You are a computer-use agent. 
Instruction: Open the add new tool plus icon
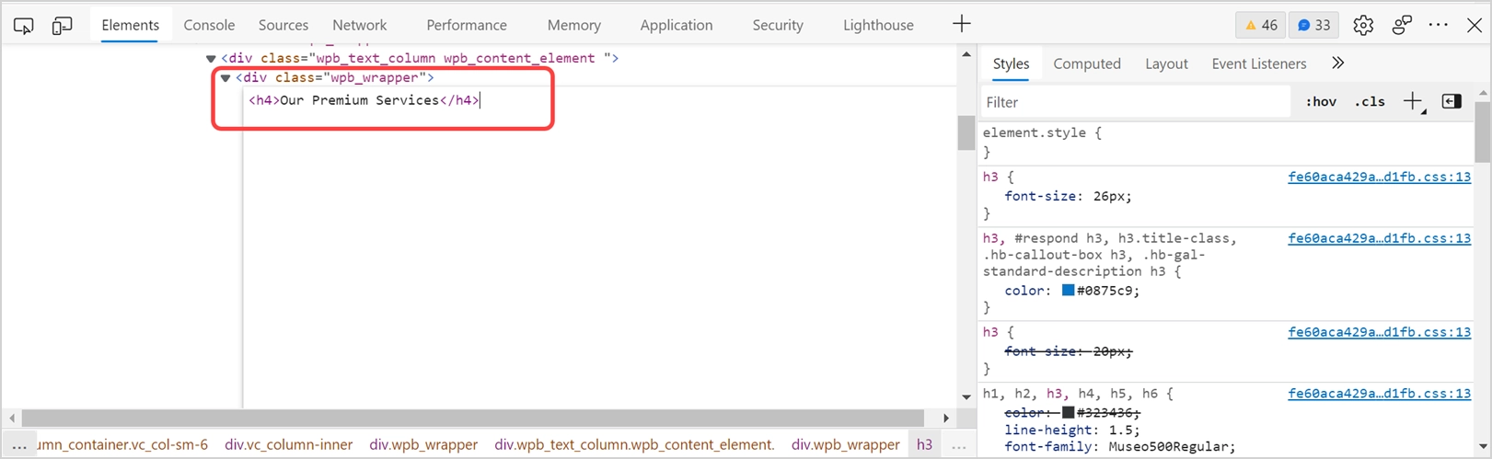tap(962, 25)
